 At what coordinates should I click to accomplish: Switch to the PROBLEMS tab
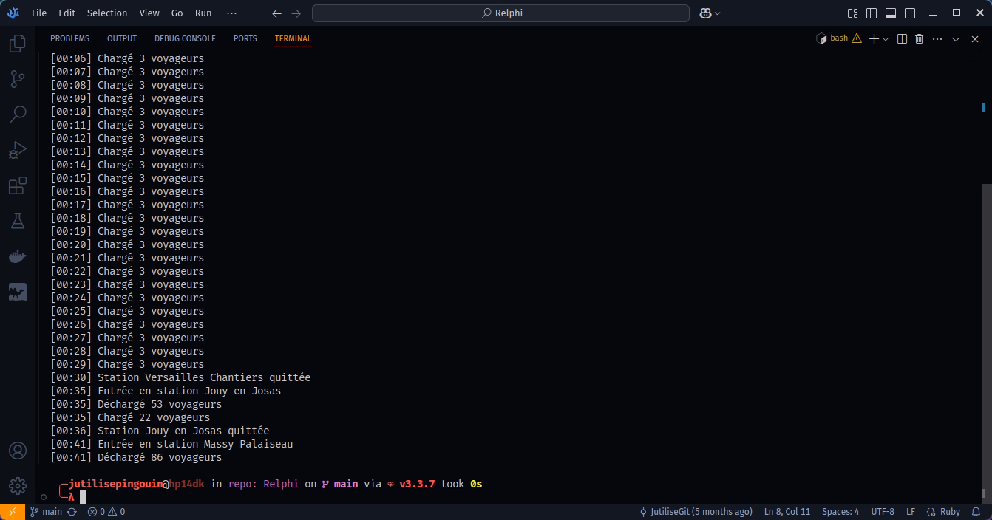click(x=69, y=38)
